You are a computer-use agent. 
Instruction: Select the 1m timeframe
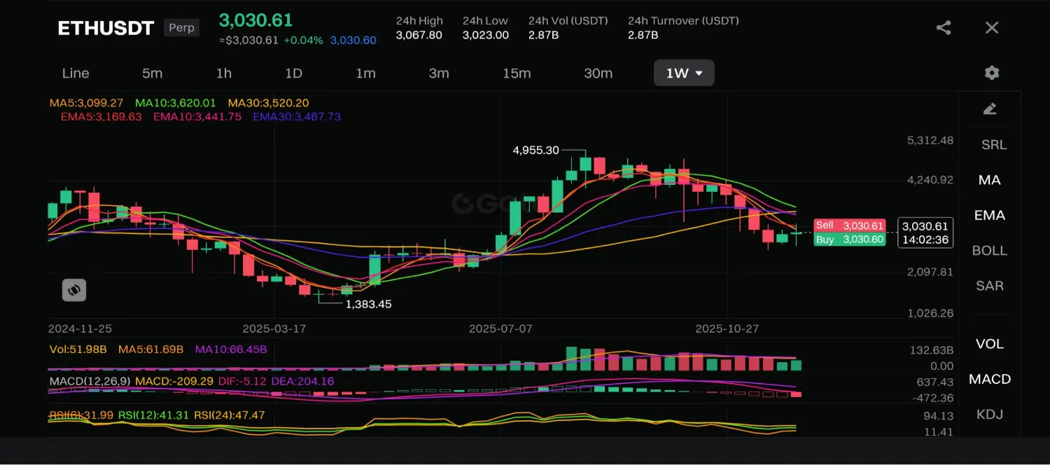click(x=365, y=73)
